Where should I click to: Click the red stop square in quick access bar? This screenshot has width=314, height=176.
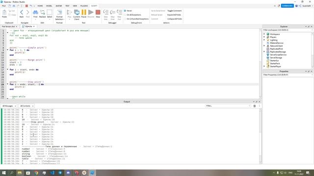click(26, 6)
